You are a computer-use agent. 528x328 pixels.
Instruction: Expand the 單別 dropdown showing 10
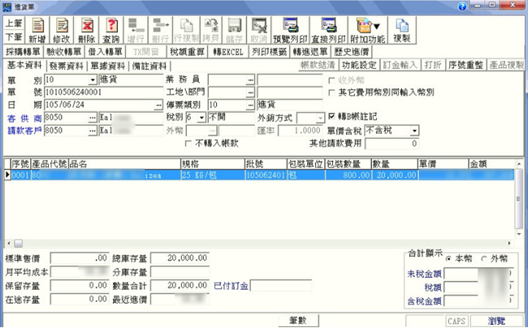point(93,80)
